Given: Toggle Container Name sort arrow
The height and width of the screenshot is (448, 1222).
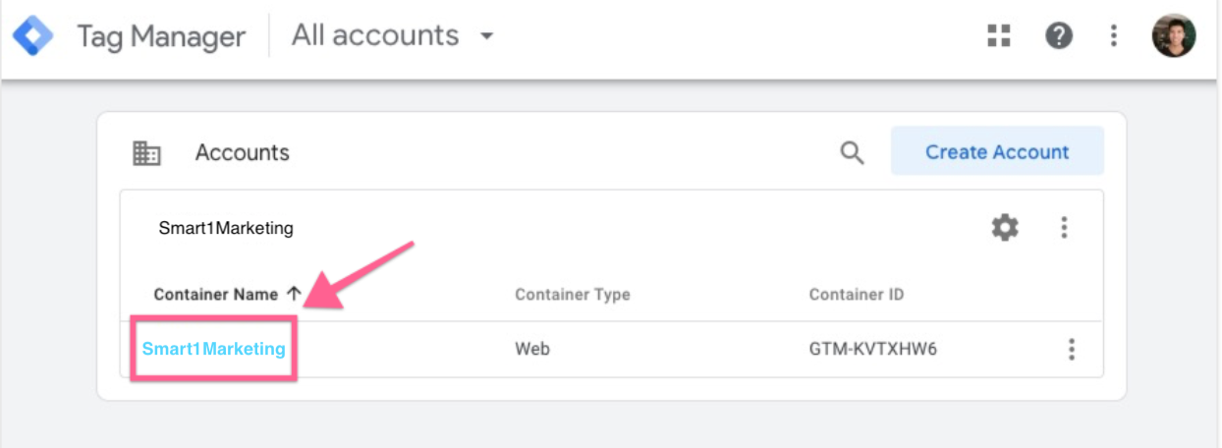Looking at the screenshot, I should click(294, 294).
